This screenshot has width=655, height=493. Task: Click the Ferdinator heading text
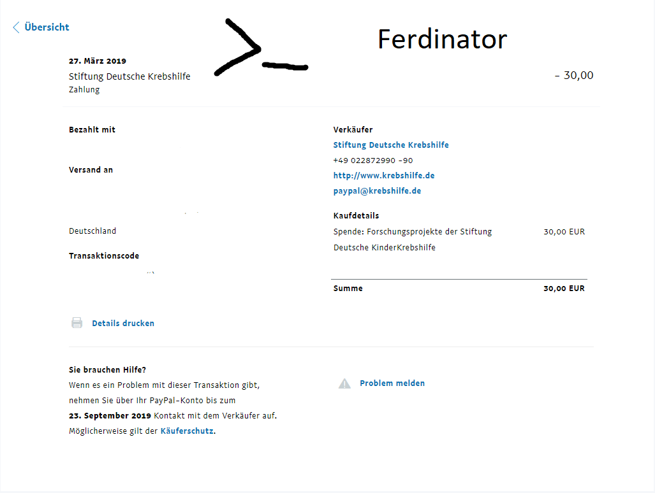click(443, 39)
